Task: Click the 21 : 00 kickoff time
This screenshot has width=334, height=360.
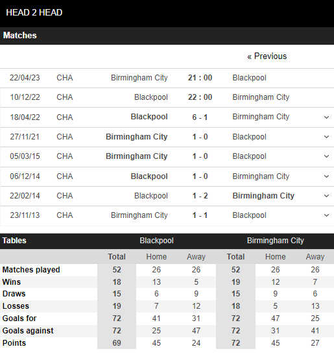Action: click(x=200, y=78)
